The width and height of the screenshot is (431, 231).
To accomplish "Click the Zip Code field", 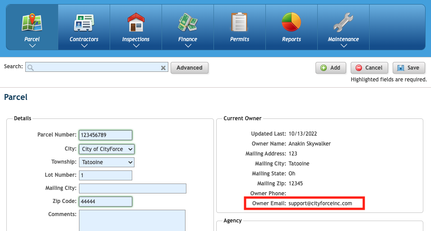I will click(106, 201).
